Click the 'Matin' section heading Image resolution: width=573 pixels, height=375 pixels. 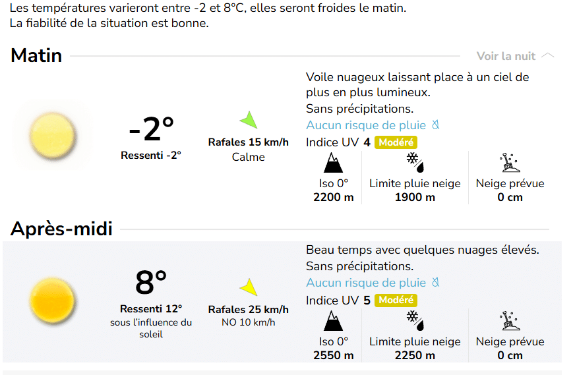[36, 55]
